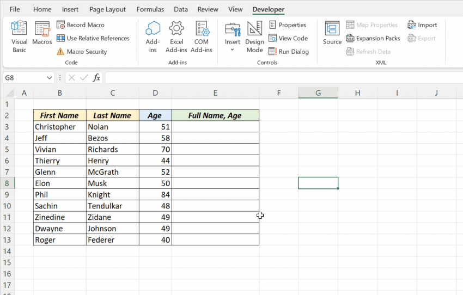Select the cell containing Johnson
Viewport: 463px width, 295px height.
[x=113, y=229]
